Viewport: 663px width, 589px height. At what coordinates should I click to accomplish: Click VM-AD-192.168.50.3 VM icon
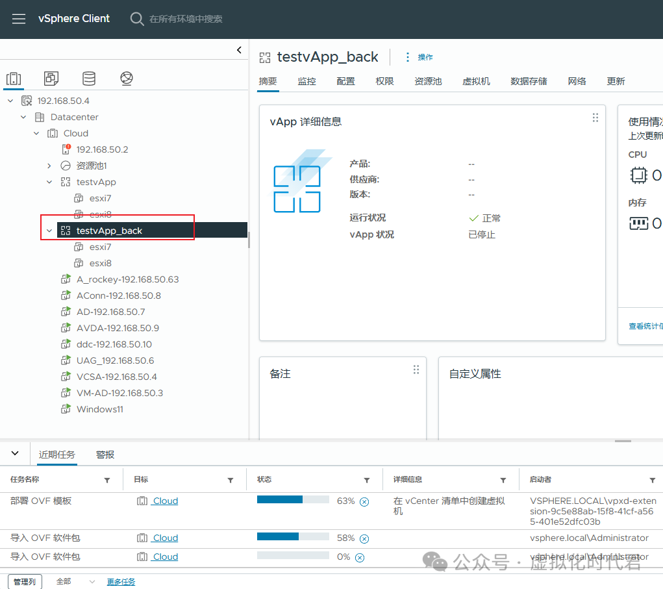click(x=66, y=393)
